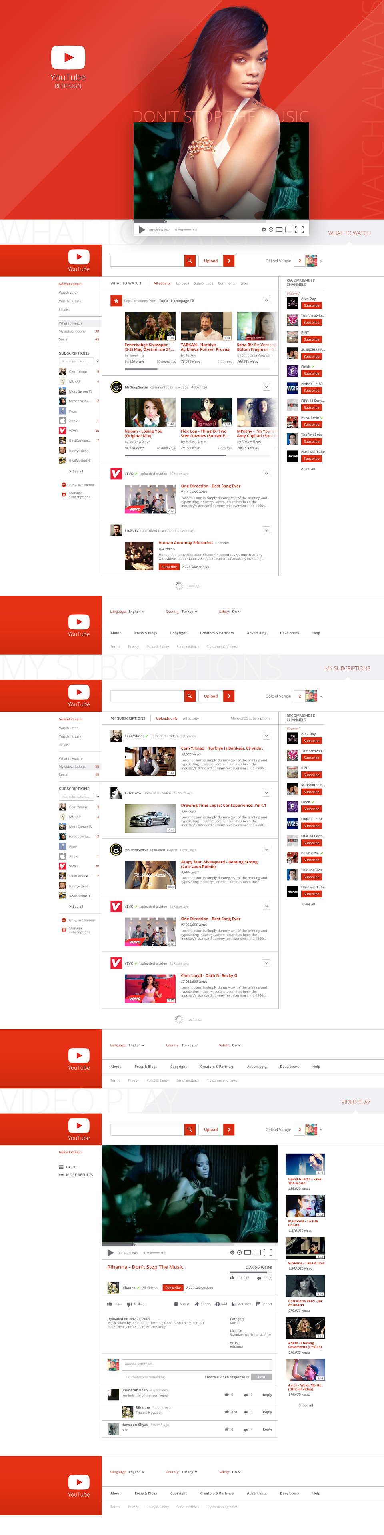Click the Report flag icon
This screenshot has height=1535, width=384.
tap(258, 1304)
